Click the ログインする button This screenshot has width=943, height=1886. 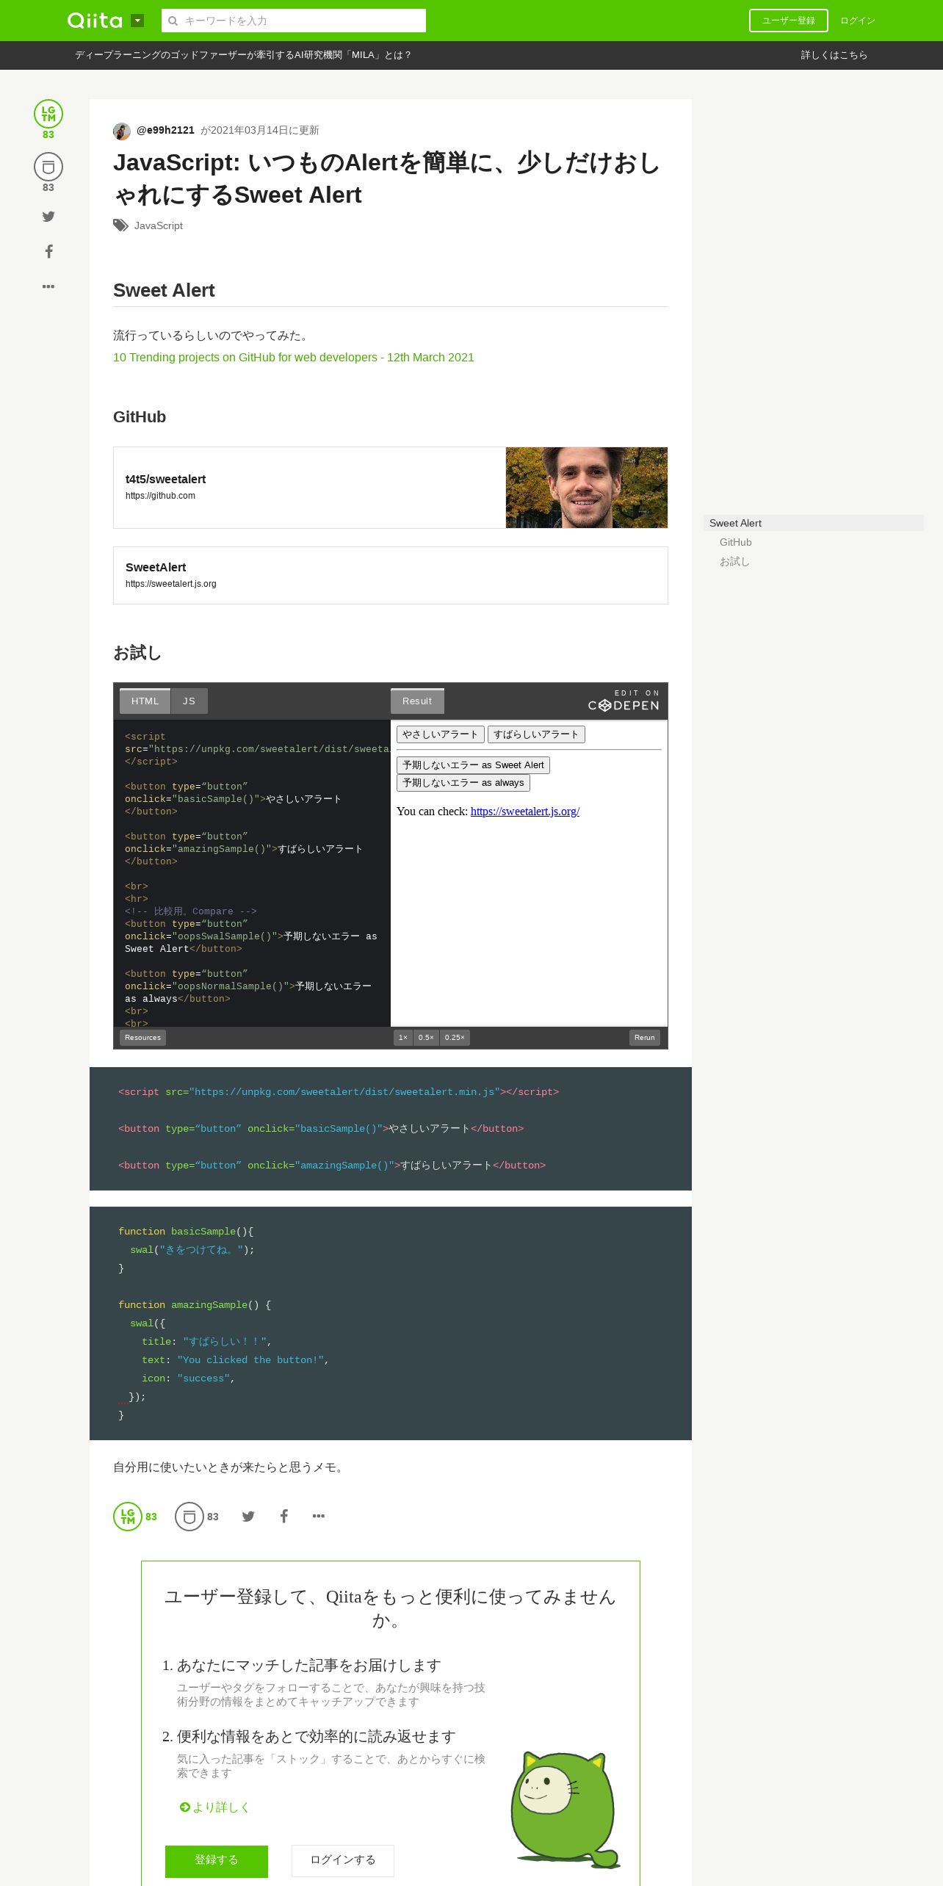[343, 1860]
